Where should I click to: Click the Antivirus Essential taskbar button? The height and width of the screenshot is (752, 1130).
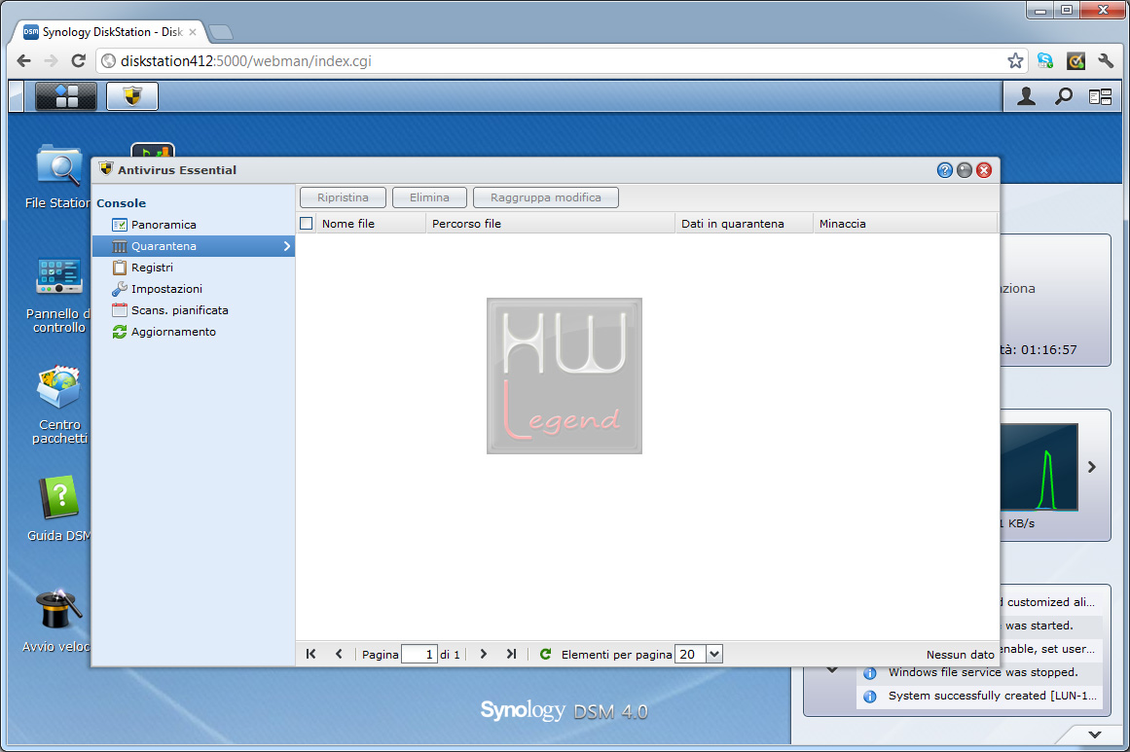(x=131, y=95)
